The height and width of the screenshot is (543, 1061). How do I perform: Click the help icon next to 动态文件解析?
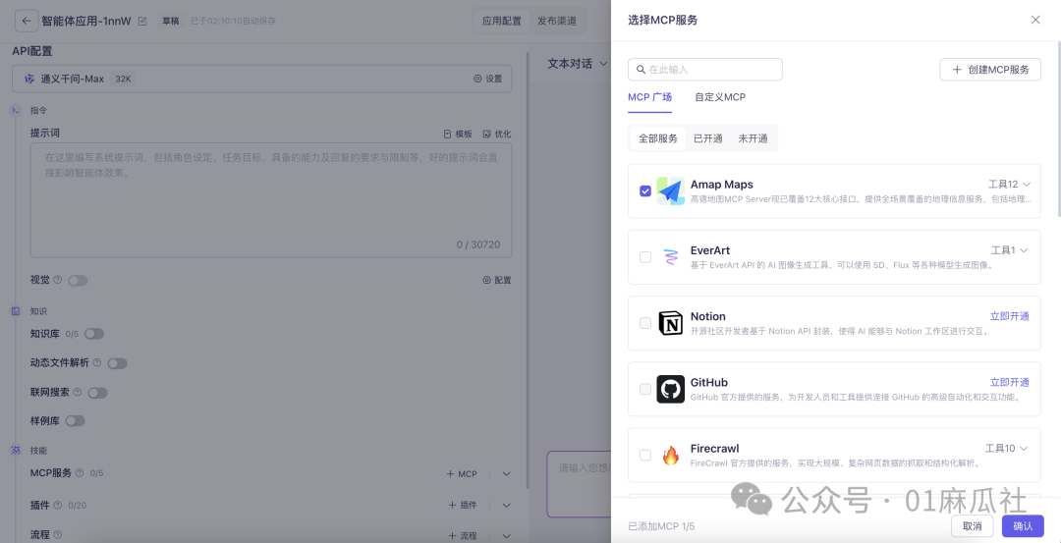point(96,363)
